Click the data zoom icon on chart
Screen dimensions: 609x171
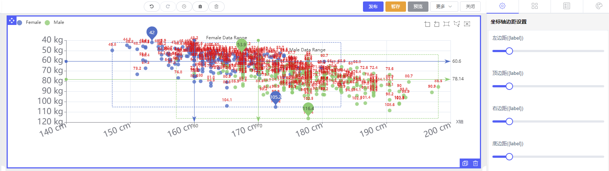coord(427,24)
